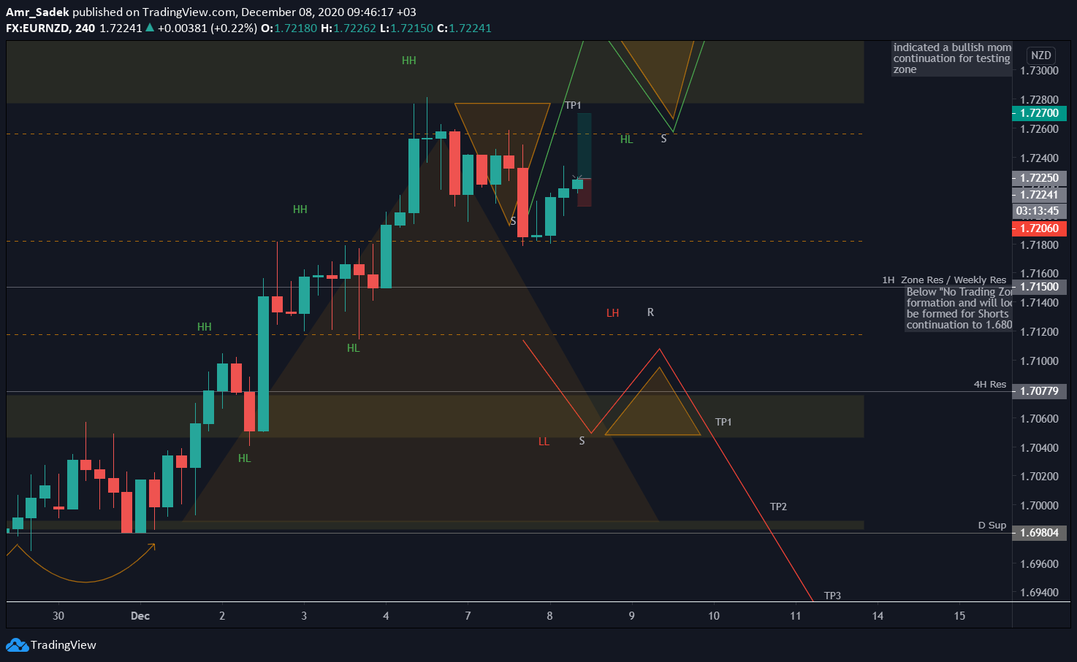Select the '7' date axis label

468,616
